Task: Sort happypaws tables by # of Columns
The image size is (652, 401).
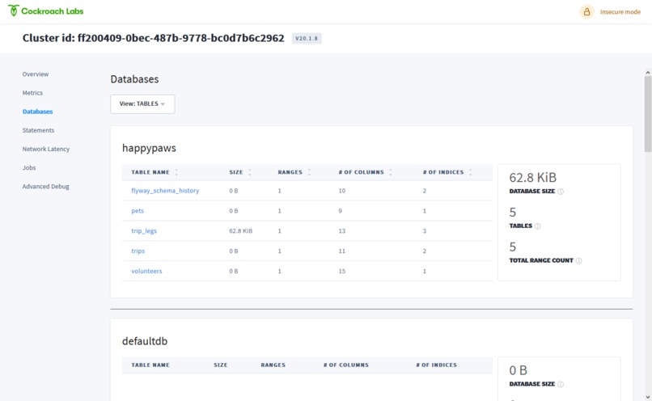Action: pos(365,172)
